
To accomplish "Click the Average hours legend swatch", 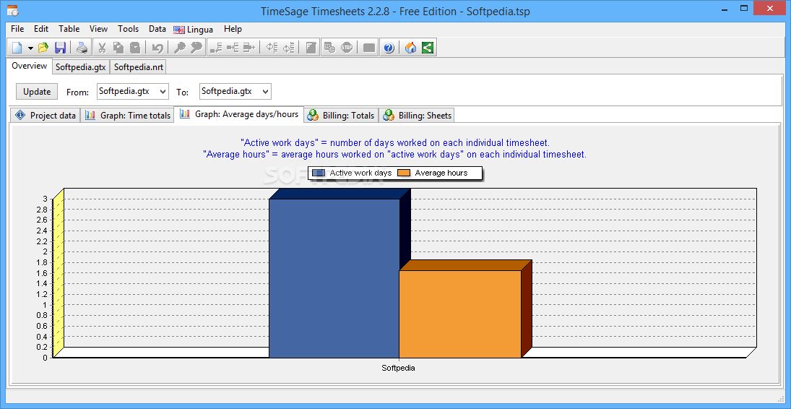I will (404, 173).
